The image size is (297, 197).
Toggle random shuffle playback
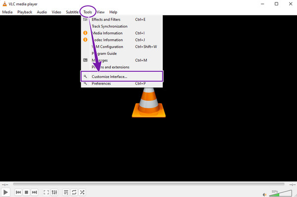82,192
